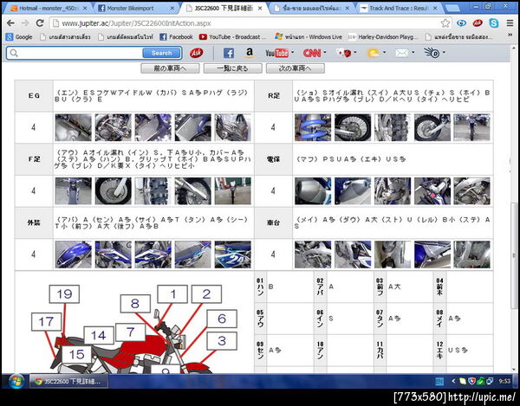
Task: Show more bookmarks with the chevron
Action: (x=510, y=35)
